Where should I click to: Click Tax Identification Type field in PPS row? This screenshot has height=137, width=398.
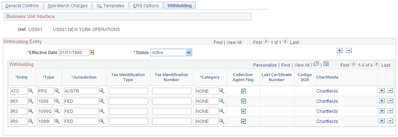coord(129,91)
